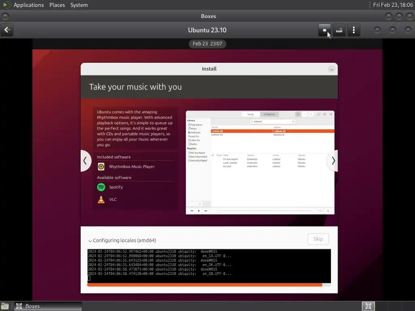Image resolution: width=415 pixels, height=311 pixels.
Task: Click the orange installation progress bar
Action: click(x=205, y=285)
